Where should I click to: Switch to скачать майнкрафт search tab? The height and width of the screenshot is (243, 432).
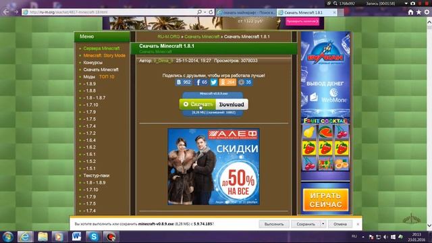pos(246,12)
